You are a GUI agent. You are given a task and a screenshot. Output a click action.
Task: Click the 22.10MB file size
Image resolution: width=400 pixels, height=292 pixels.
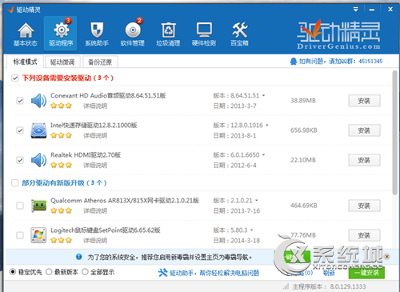(x=303, y=160)
